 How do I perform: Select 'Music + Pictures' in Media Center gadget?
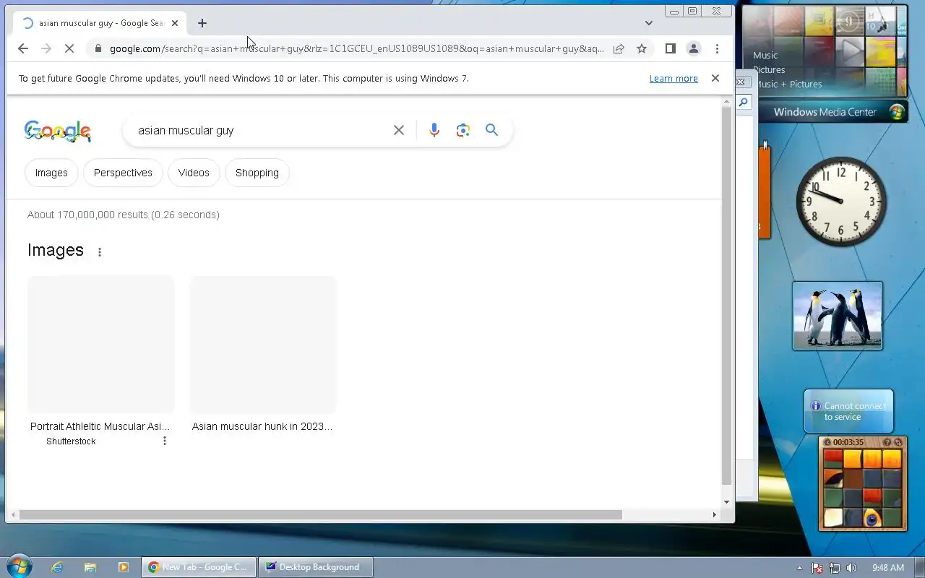(788, 84)
